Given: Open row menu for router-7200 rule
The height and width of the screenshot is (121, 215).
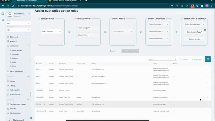Looking at the screenshot, I should [x=208, y=111].
